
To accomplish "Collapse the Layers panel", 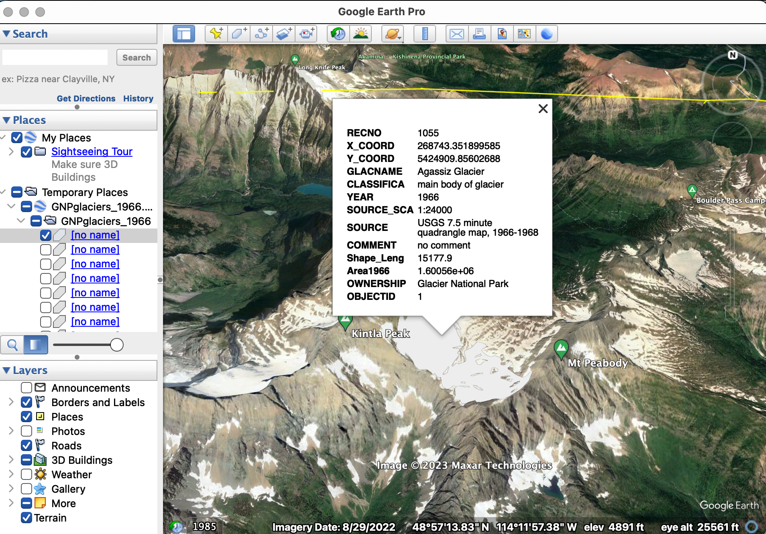I will pos(6,370).
